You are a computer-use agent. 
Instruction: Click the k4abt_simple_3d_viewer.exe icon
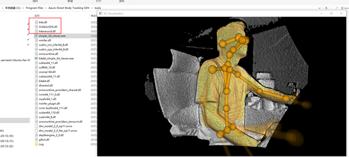click(37, 58)
